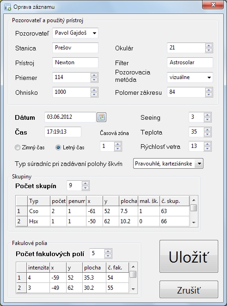Click the Typ column header in Skupiny table
Screen dimensions: 227x306
(39, 201)
